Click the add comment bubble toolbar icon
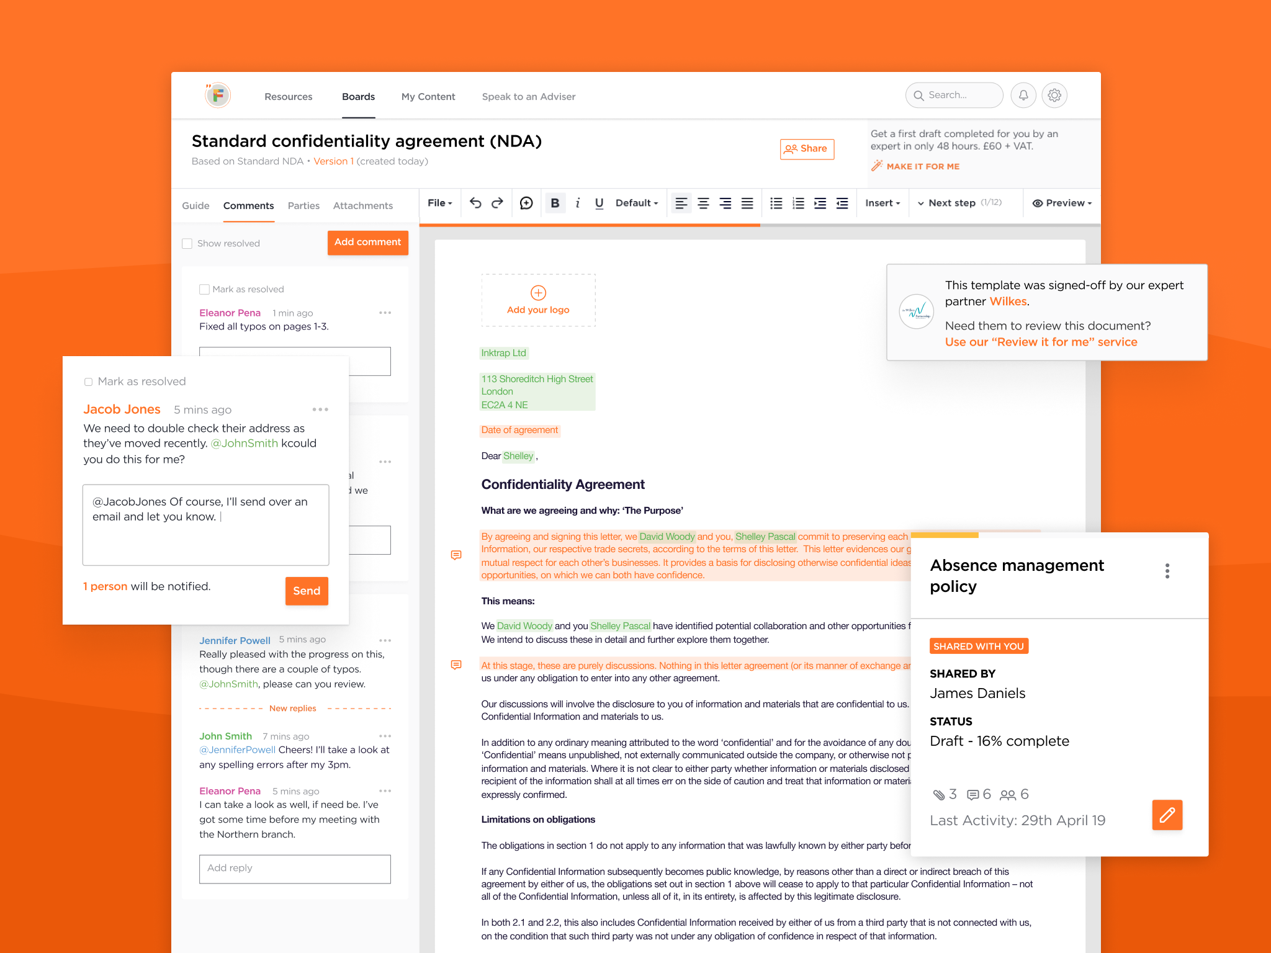 pyautogui.click(x=526, y=203)
